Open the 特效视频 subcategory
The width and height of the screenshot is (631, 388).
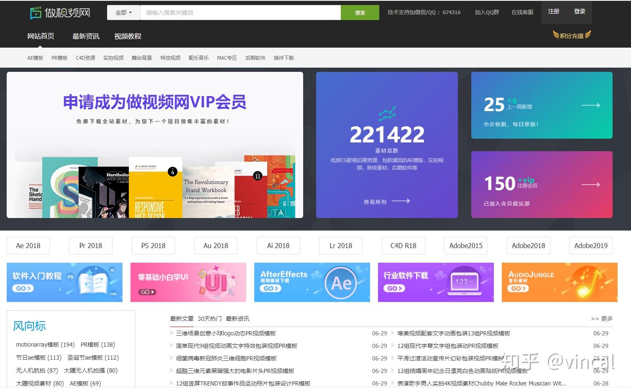pos(170,58)
